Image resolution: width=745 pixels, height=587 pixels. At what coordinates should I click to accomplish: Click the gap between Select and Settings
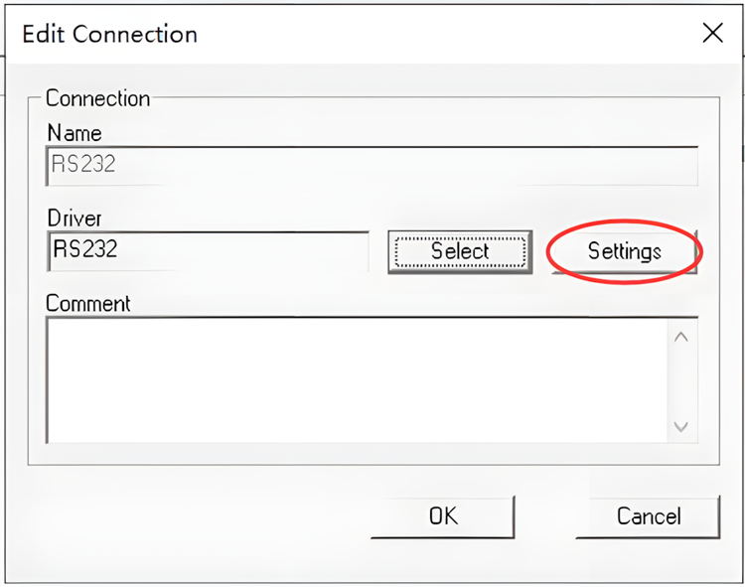pyautogui.click(x=539, y=251)
